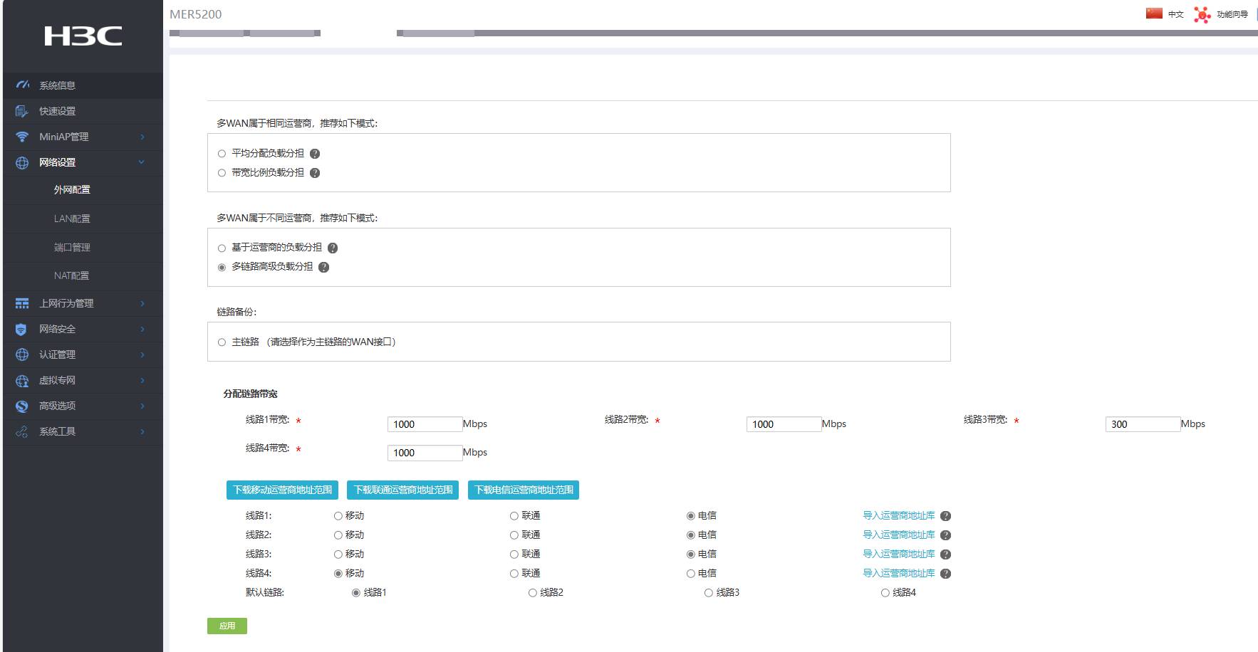
Task: Click the 功能向导 wizard icon
Action: 1202,14
